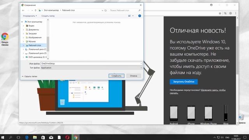The image size is (249, 140).
Task: Launch Opera from the taskbar
Action: pyautogui.click(x=67, y=137)
